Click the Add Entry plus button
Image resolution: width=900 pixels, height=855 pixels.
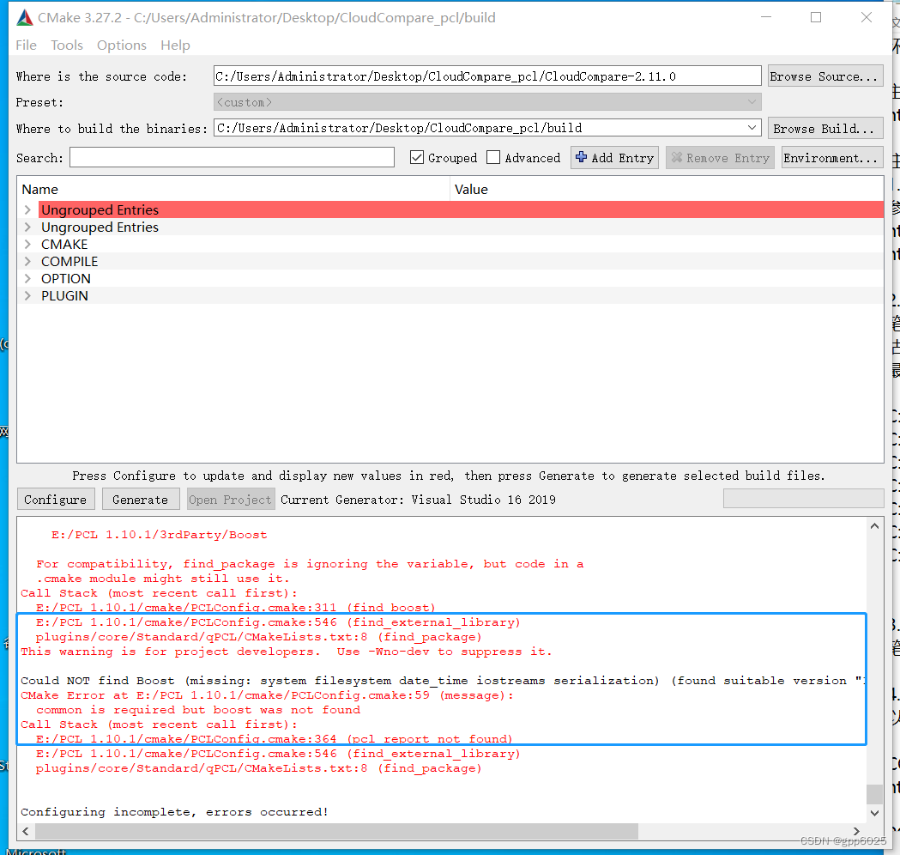click(x=614, y=157)
